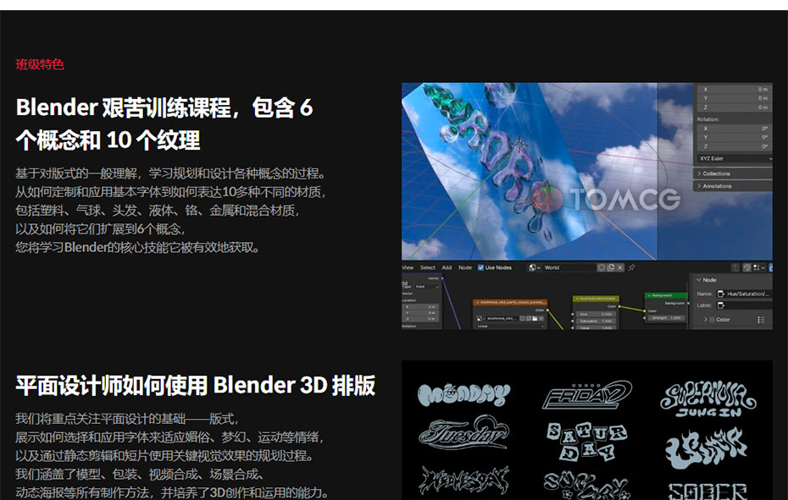Click new image icon in texture node
This screenshot has width=788, height=500.
[x=529, y=318]
